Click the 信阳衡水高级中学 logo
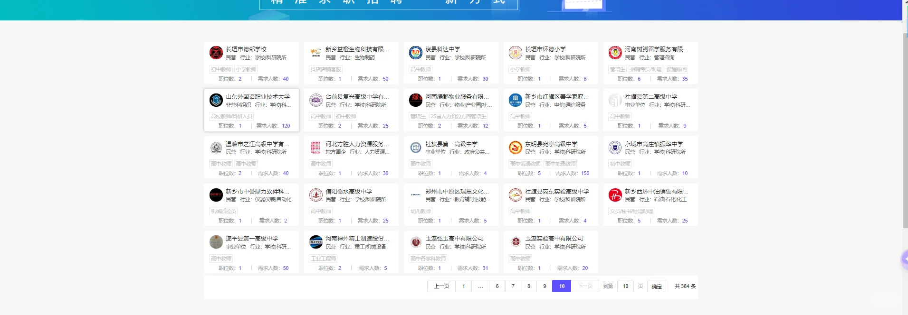 click(316, 195)
